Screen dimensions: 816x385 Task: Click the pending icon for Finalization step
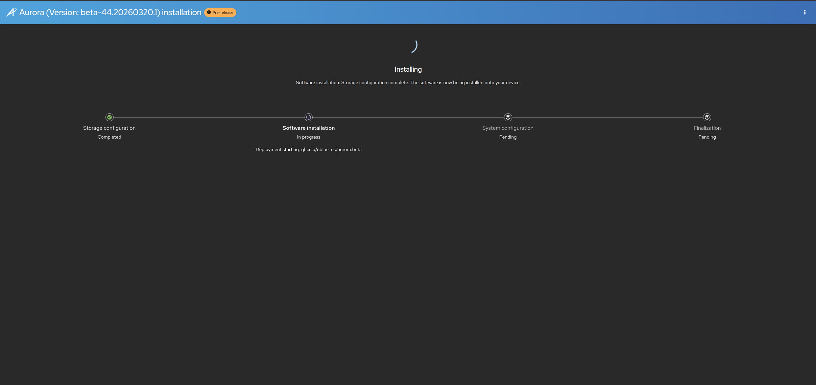[x=707, y=117]
